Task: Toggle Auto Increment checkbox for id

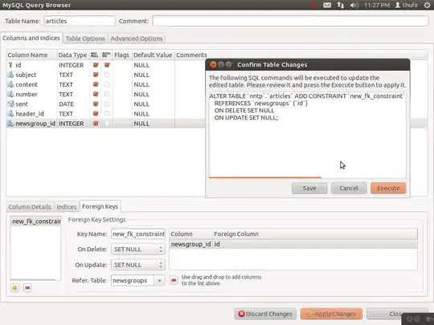Action: point(107,65)
